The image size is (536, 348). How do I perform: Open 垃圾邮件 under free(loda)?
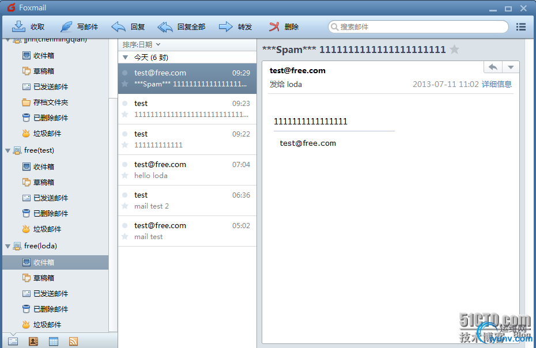tap(41, 325)
